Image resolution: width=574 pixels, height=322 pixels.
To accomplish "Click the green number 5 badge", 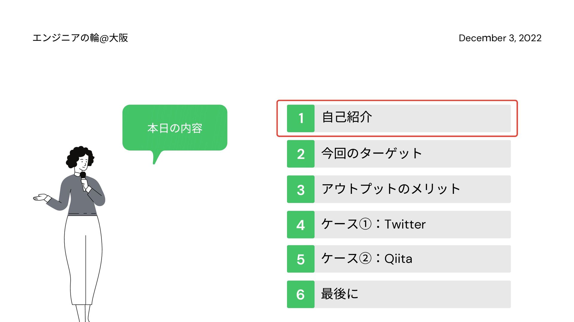I will coord(301,259).
